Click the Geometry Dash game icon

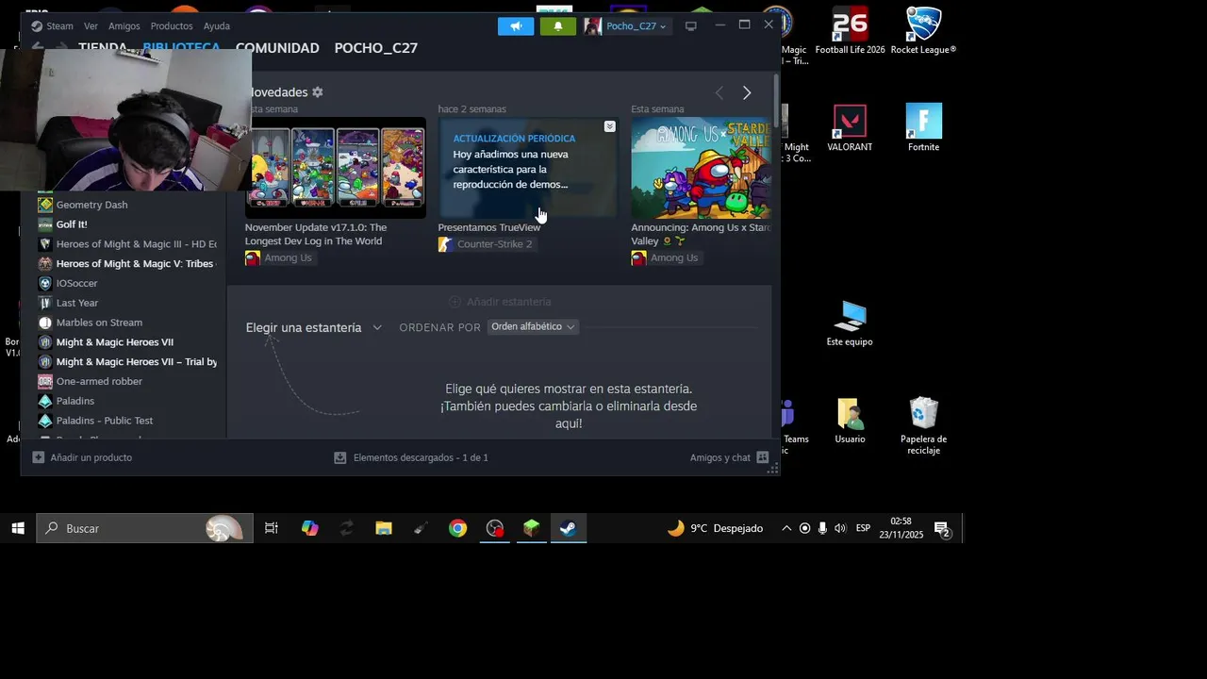coord(44,205)
